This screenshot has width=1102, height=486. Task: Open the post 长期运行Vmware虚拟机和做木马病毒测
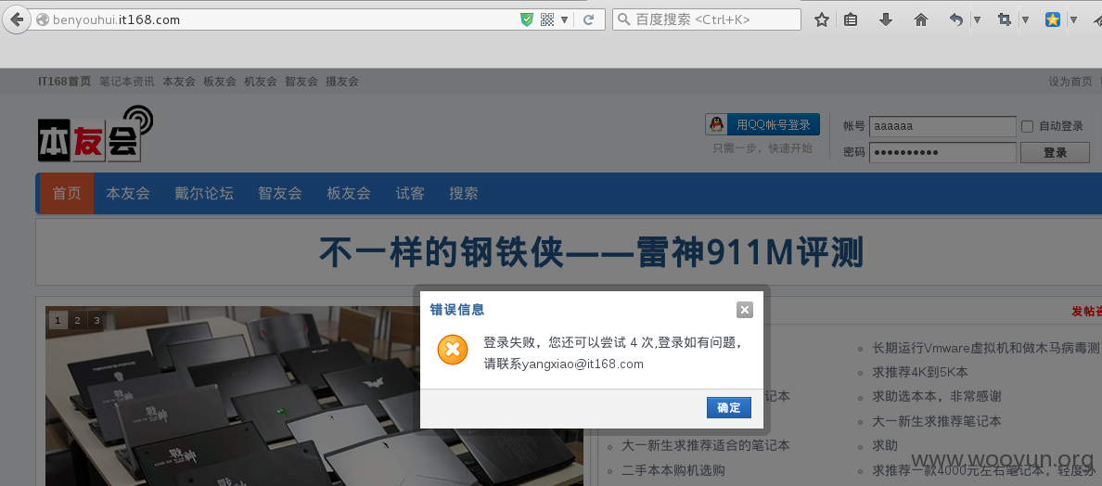click(985, 348)
